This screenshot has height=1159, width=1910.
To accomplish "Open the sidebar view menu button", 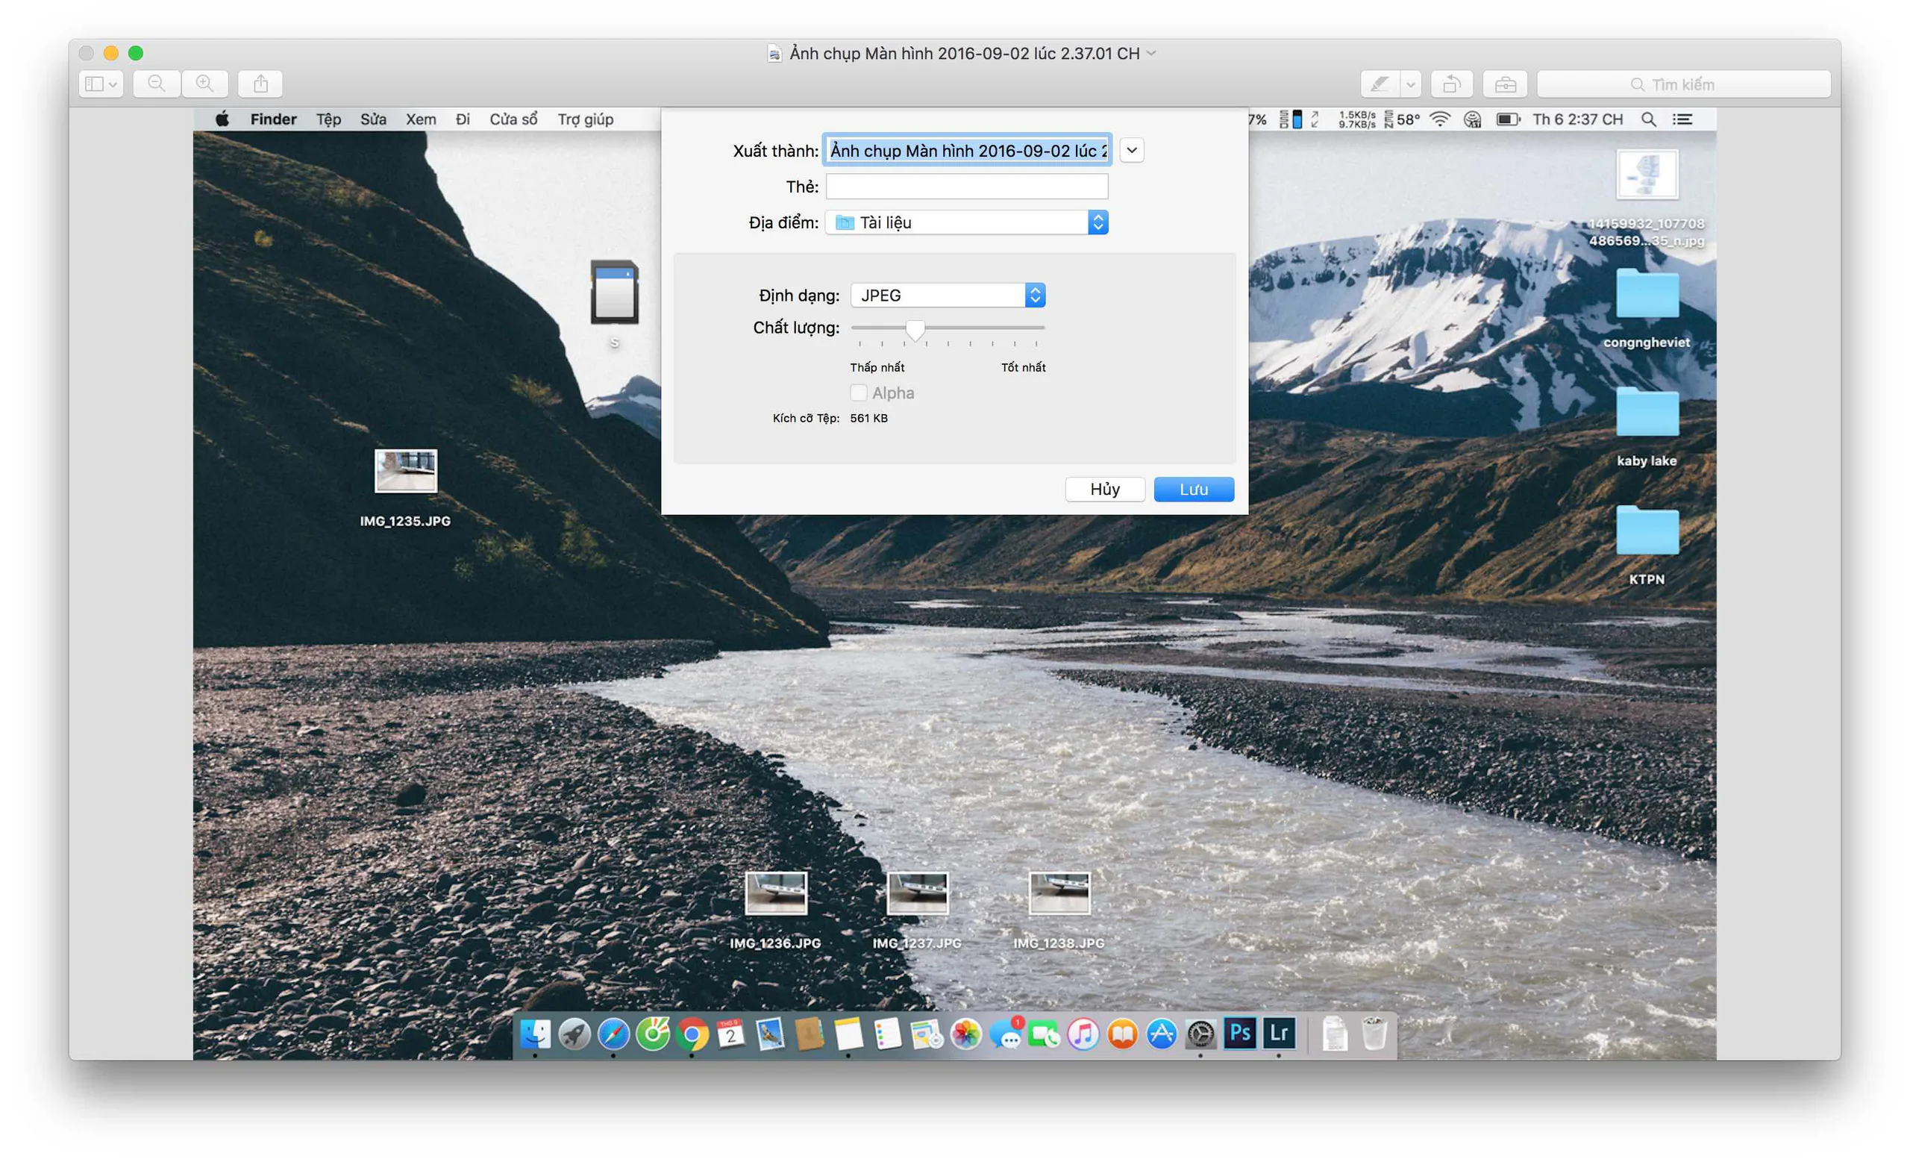I will click(101, 84).
